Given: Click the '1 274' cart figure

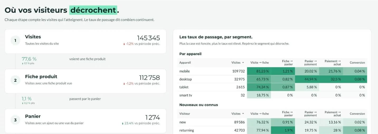Looking at the screenshot, I should pyautogui.click(x=153, y=117).
